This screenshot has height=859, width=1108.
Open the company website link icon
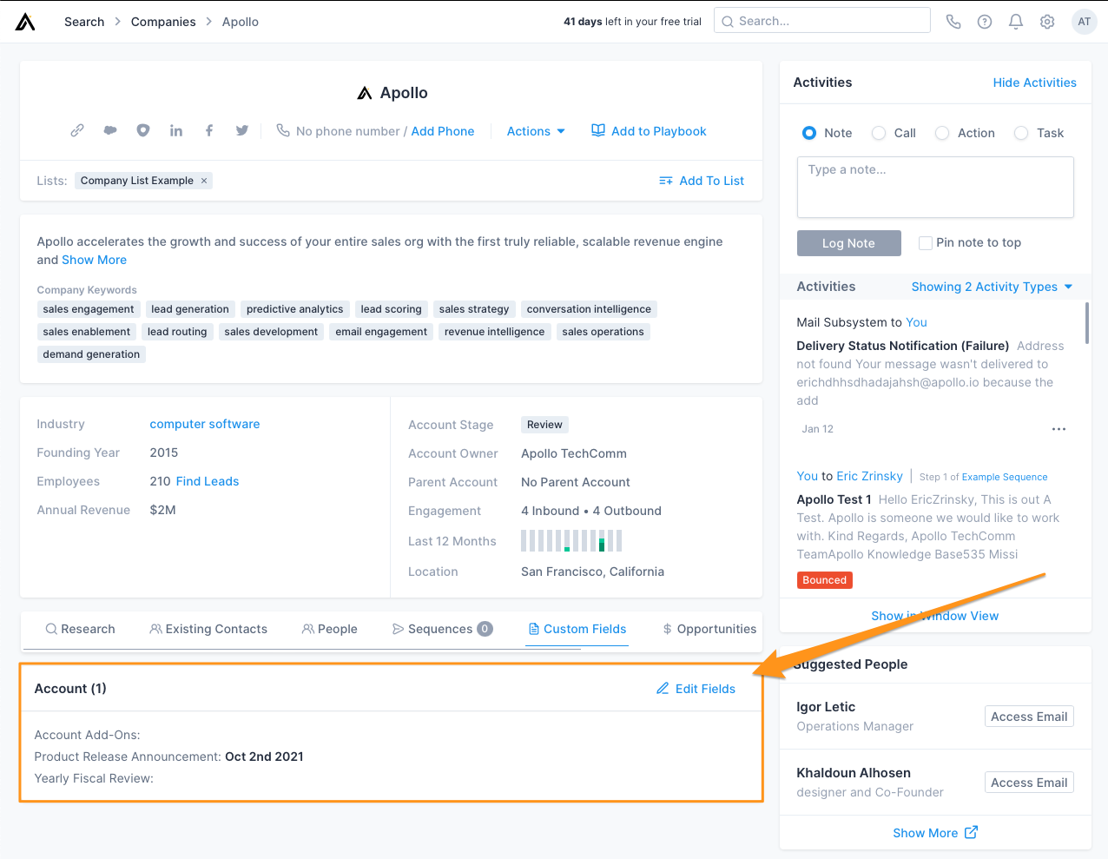click(x=77, y=130)
